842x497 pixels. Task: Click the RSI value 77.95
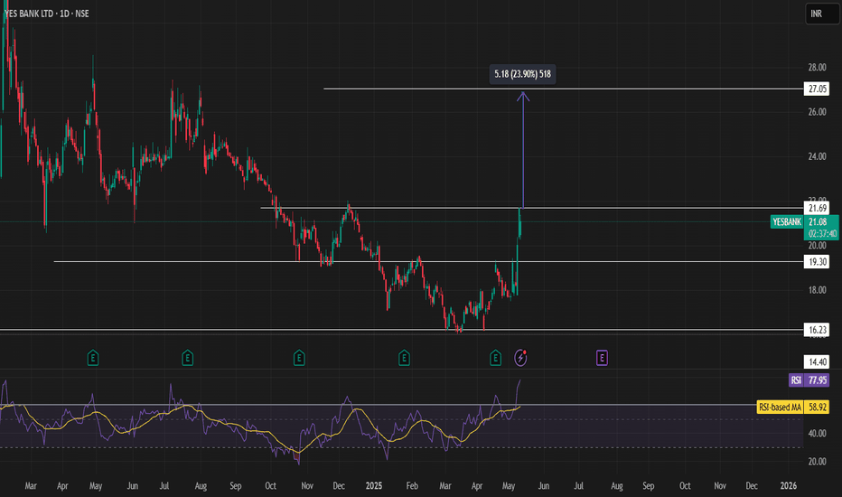click(818, 380)
